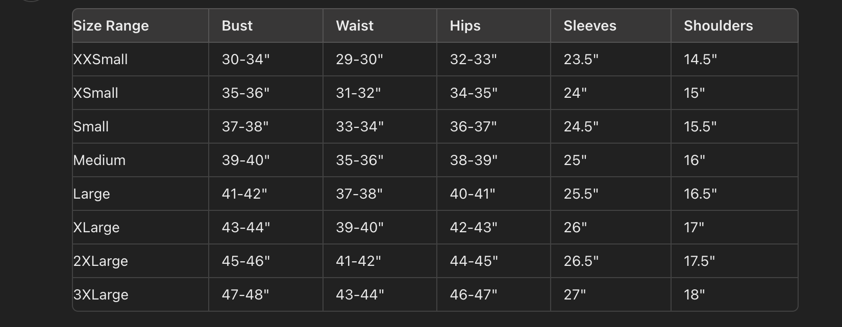Select the XLarge size row label
Image resolution: width=842 pixels, height=327 pixels.
(96, 228)
